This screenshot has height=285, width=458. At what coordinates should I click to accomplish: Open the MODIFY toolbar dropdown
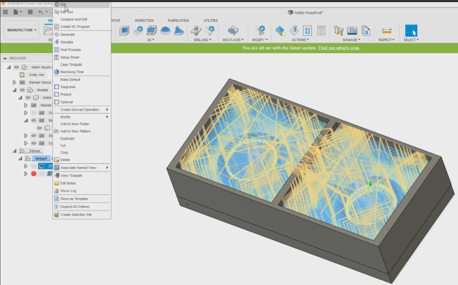(259, 40)
